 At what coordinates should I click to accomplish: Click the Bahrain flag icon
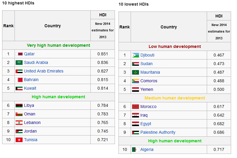[x=19, y=80]
